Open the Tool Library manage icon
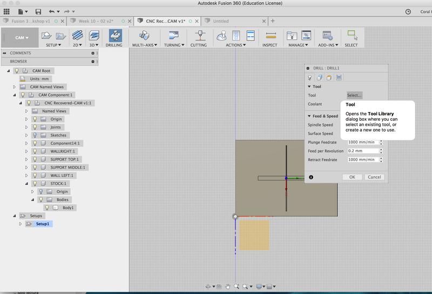Viewport: 432px width, 294px height. click(292, 36)
